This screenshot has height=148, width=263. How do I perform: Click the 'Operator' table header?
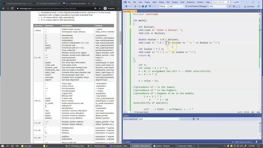pyautogui.click(x=49, y=25)
